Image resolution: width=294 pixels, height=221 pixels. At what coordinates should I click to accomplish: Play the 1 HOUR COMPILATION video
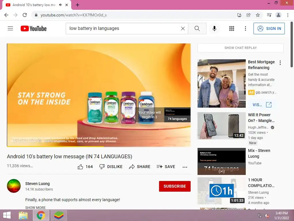pyautogui.click(x=221, y=191)
